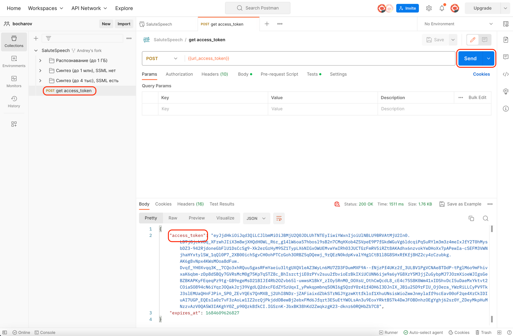
Task: Toggle line wrap in response
Action: 279,218
